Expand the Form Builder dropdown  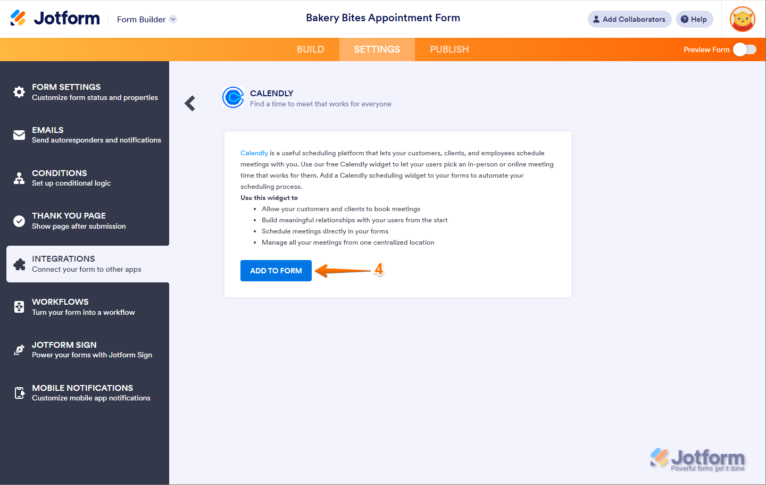[x=173, y=20]
